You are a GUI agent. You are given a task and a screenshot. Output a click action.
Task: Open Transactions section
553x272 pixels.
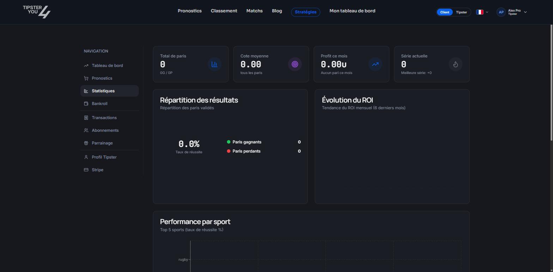click(109, 118)
